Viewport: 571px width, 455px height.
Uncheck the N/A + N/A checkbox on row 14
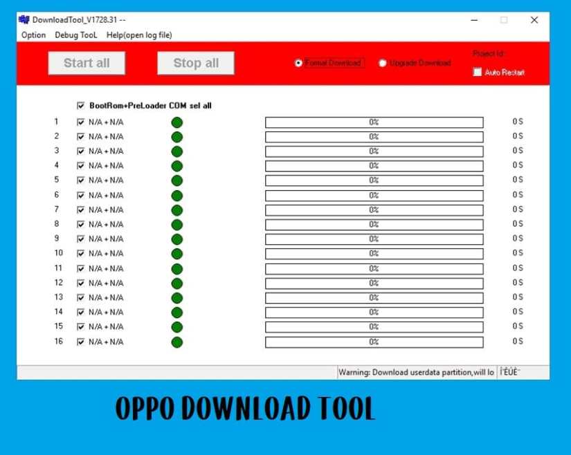click(80, 313)
